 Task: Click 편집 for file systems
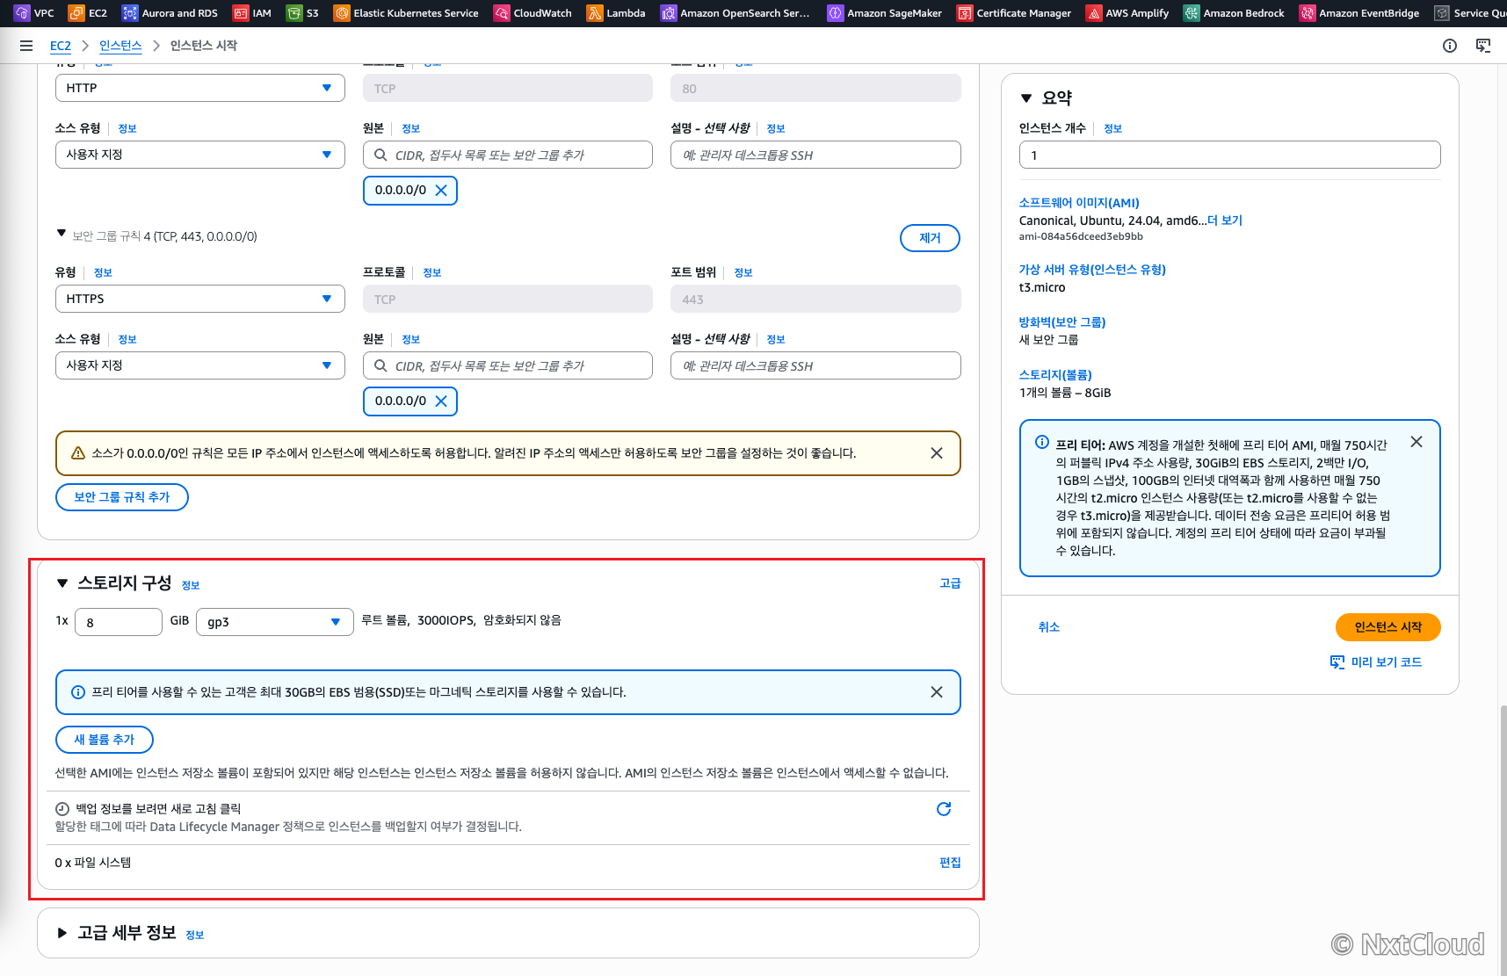point(950,863)
